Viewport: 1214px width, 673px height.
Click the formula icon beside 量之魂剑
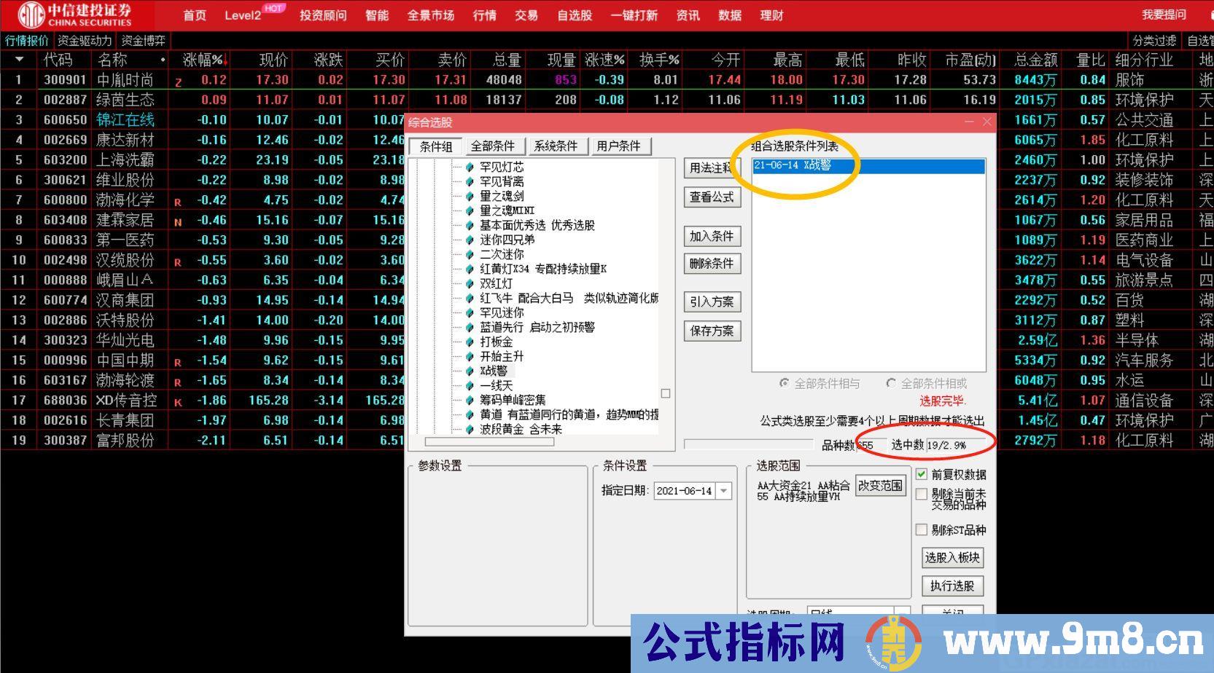tap(470, 196)
